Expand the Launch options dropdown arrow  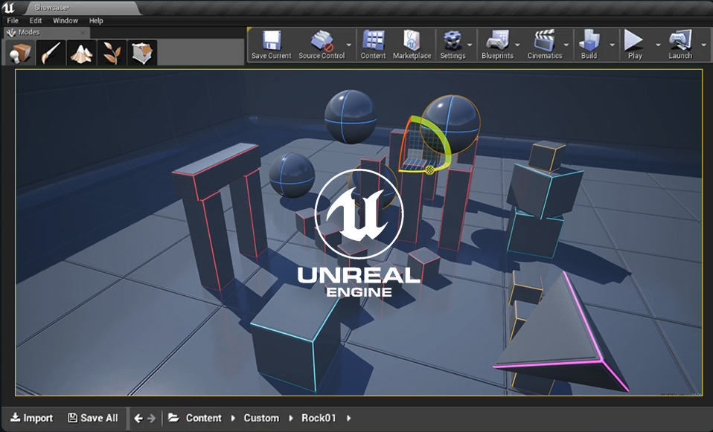click(x=704, y=45)
